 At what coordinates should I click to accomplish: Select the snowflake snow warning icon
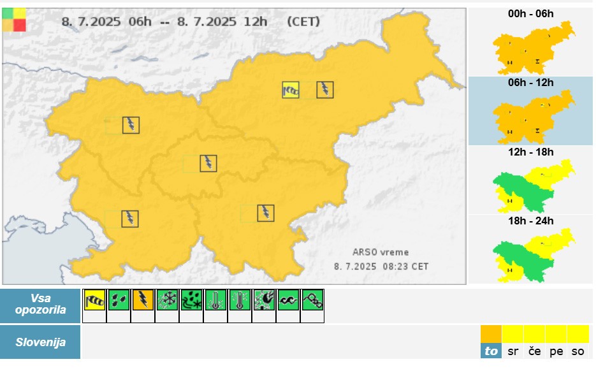(167, 300)
